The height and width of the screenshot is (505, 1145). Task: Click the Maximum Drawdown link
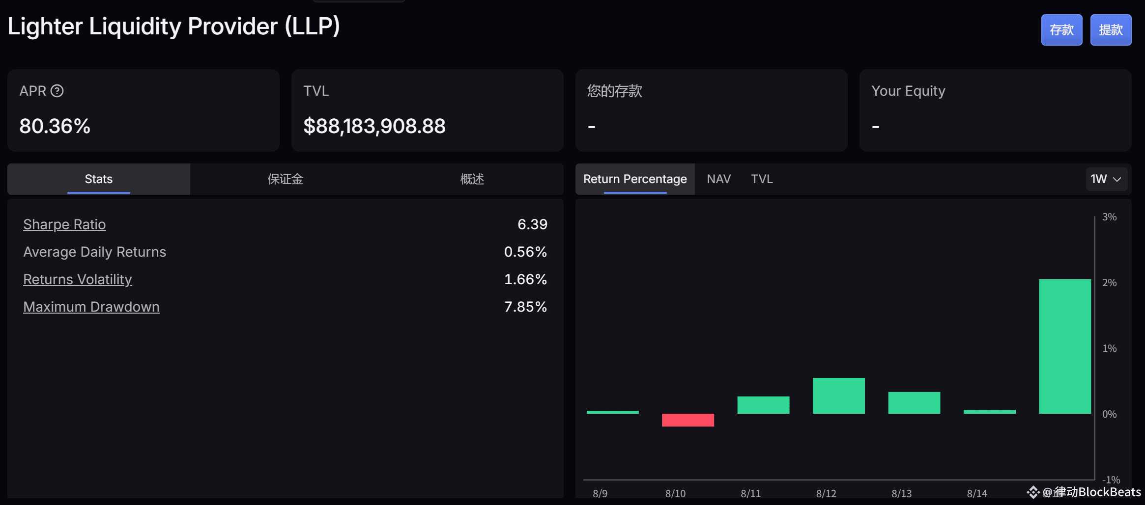pyautogui.click(x=91, y=307)
